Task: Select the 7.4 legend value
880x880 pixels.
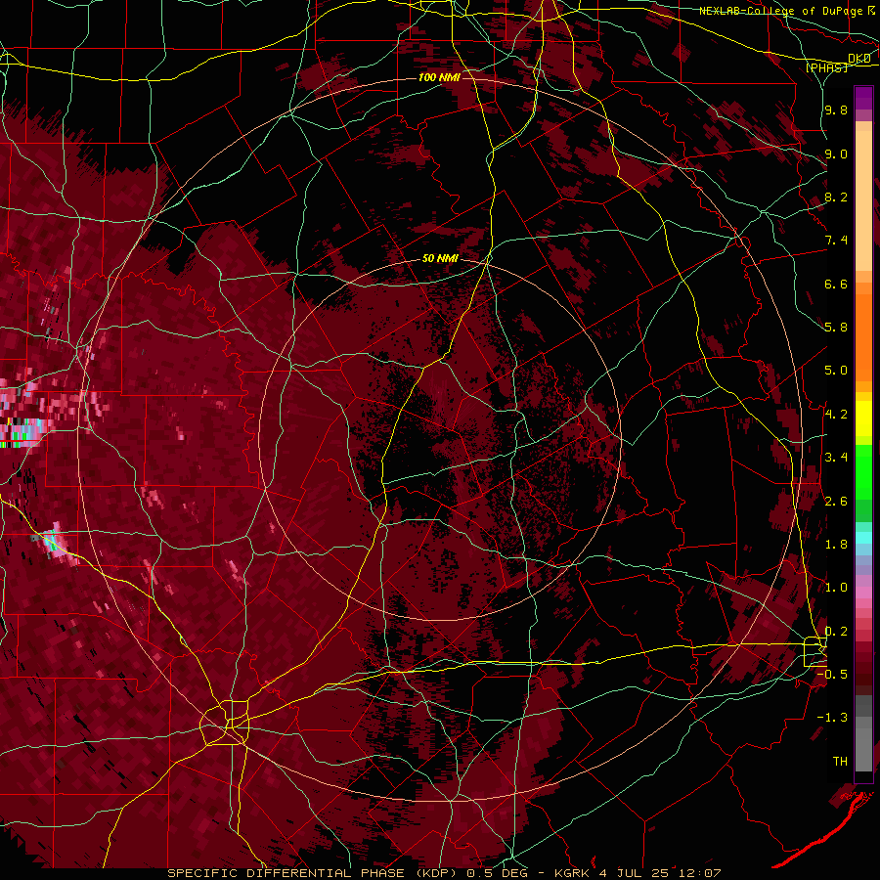Action: (x=836, y=241)
